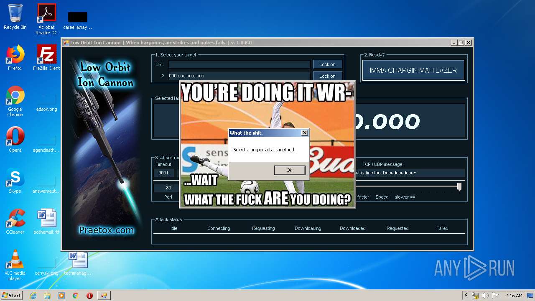The image size is (535, 301).
Task: Select the agenciesth desktop file icon
Action: coord(46,143)
